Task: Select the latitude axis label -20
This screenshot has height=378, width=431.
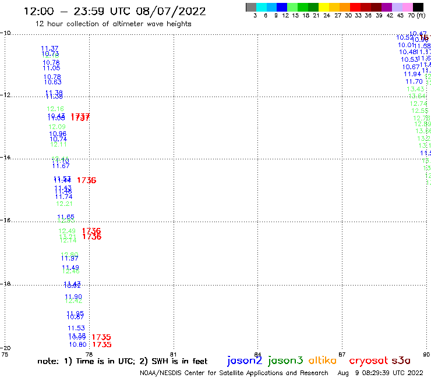Action: [5, 348]
